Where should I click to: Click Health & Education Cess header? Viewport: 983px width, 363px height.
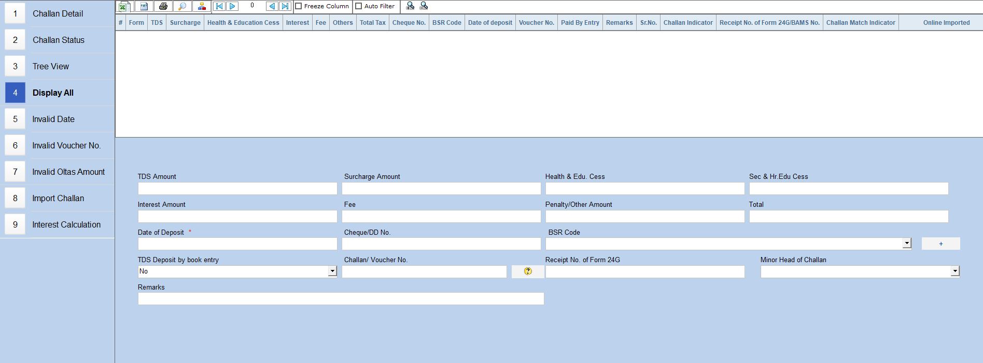[243, 23]
